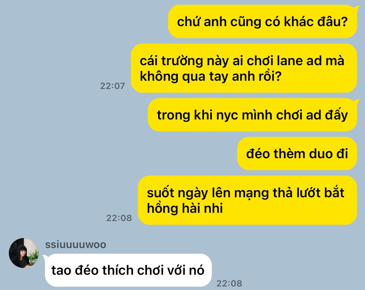Click the question mark ending the first message
The height and width of the screenshot is (290, 365).
pos(344,22)
